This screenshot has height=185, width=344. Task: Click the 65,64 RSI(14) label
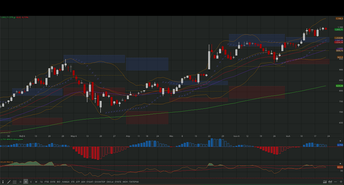[x=7, y=162]
